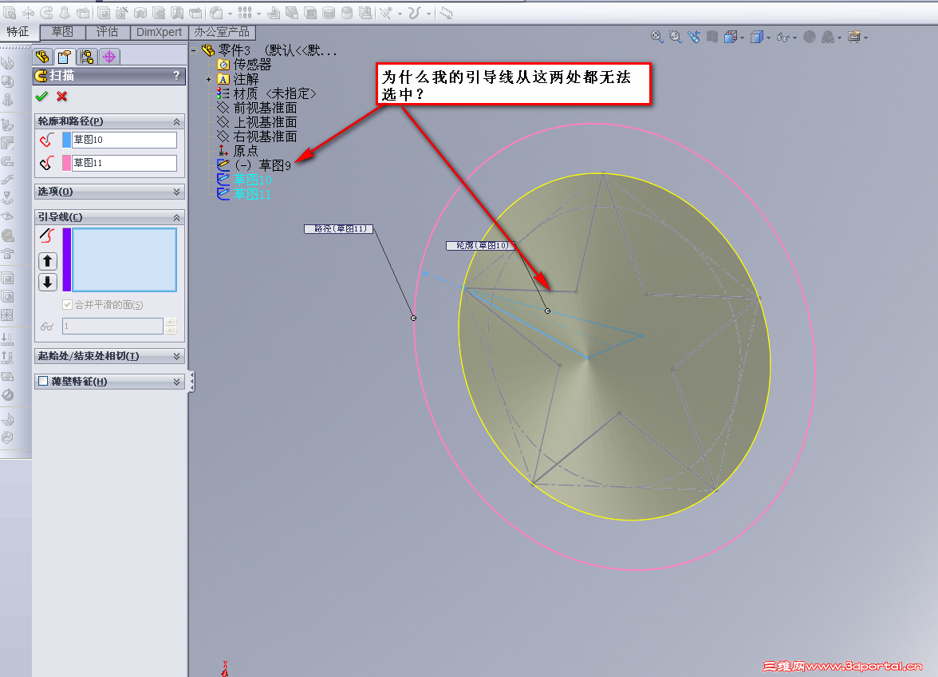Click Zoom to Area icon
Image resolution: width=938 pixels, height=677 pixels.
click(676, 37)
